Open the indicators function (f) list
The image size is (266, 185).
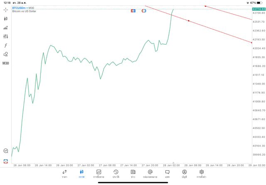click(6, 45)
